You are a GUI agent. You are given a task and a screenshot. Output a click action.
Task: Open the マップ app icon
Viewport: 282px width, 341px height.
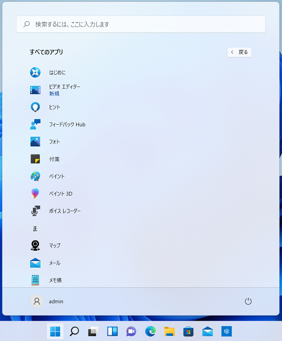coord(35,246)
